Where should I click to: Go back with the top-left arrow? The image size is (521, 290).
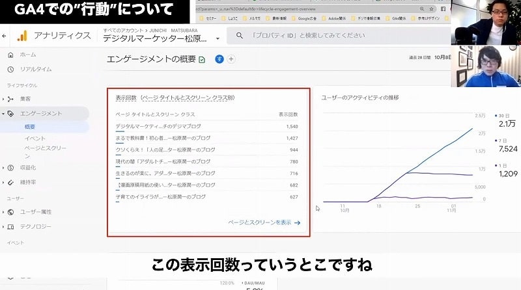pyautogui.click(x=4, y=36)
